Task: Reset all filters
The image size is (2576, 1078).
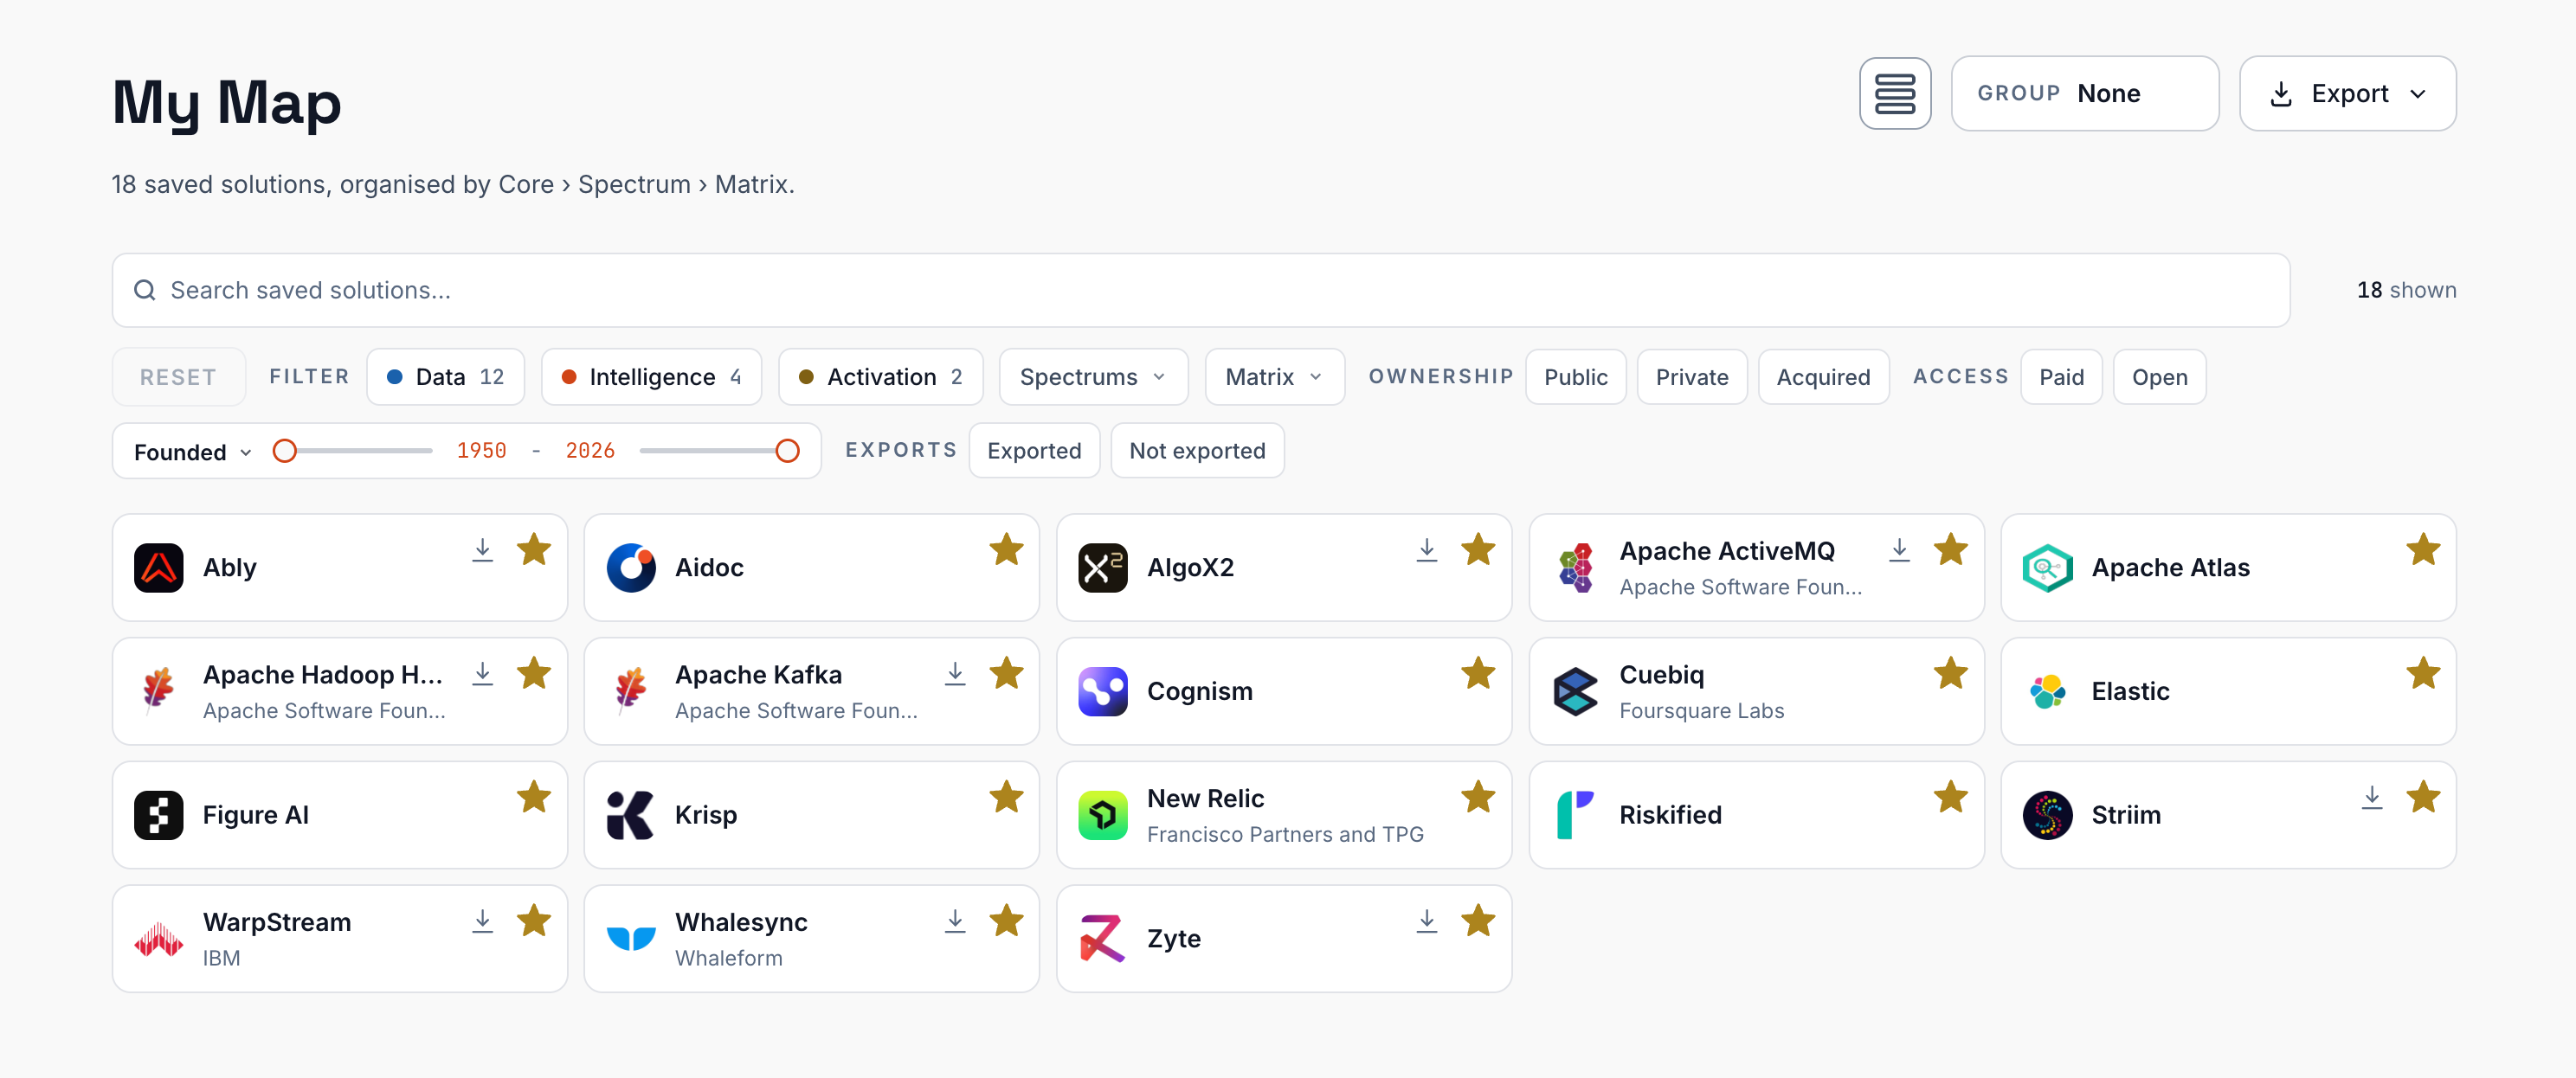Action: [178, 378]
